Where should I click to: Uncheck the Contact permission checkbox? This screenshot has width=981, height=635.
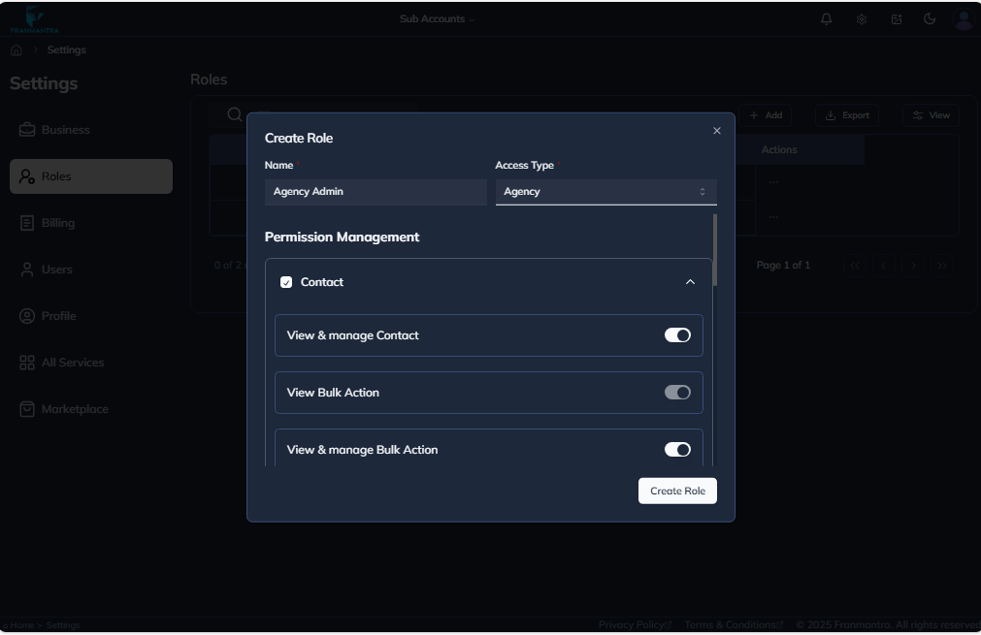coord(286,281)
